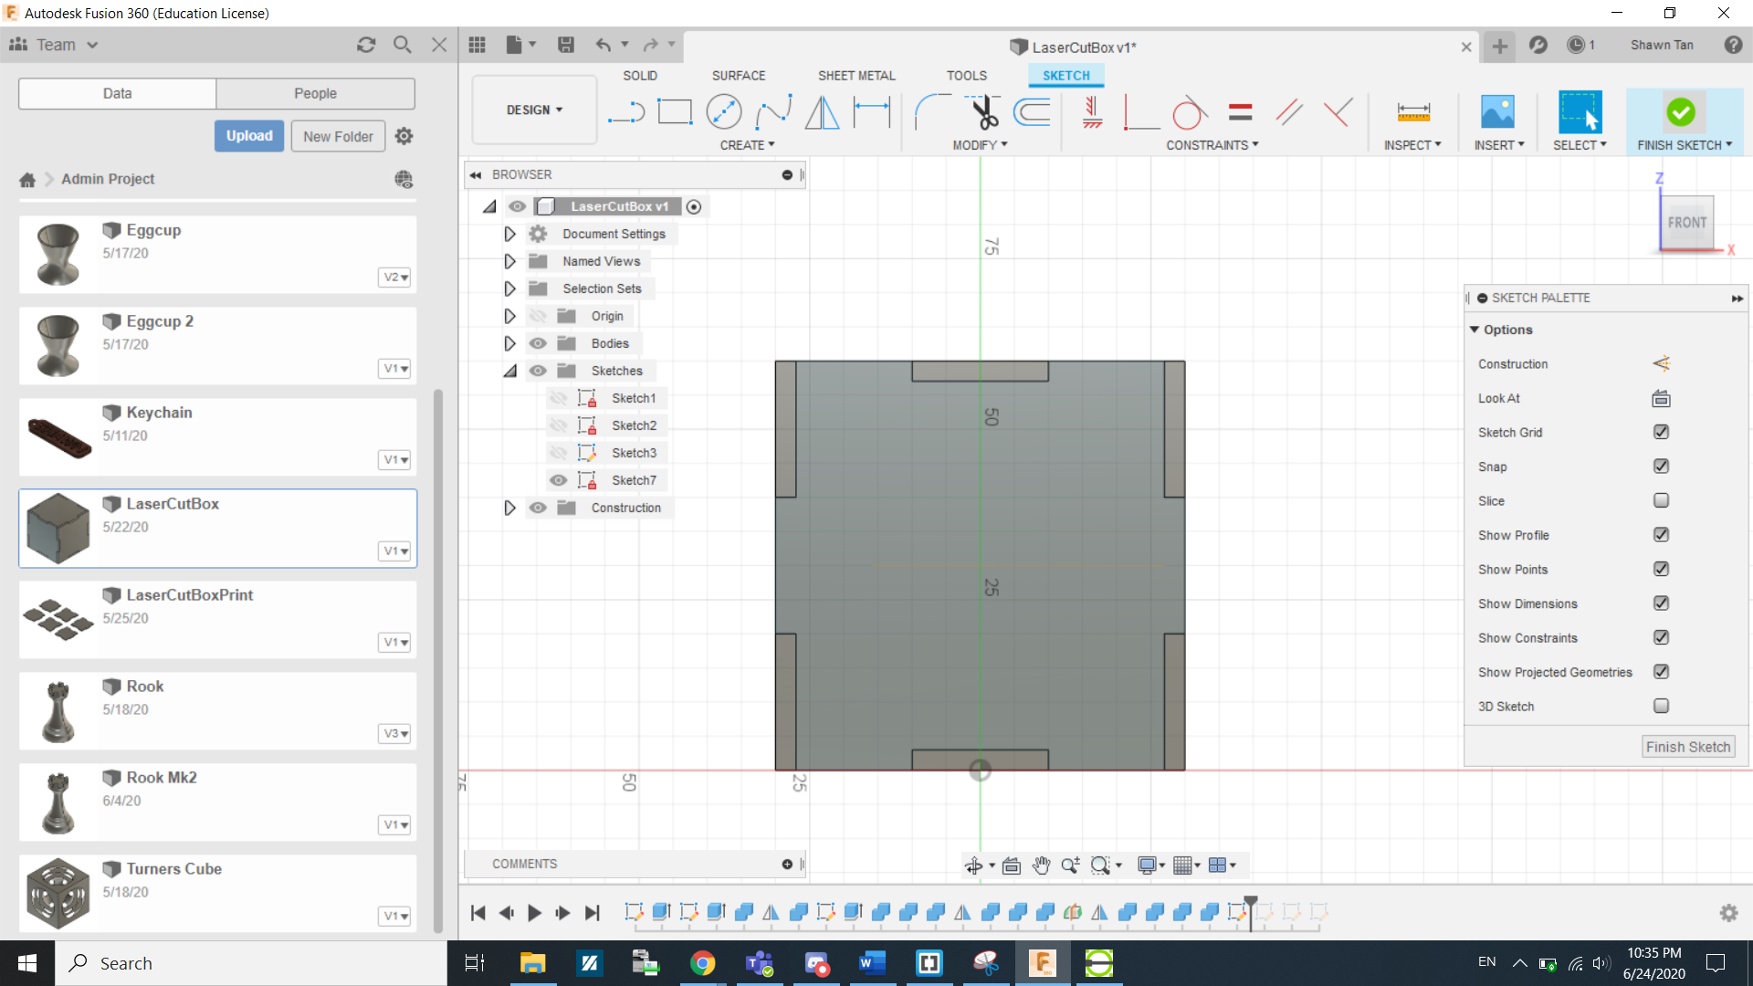Apply the Equal constraint
The width and height of the screenshot is (1753, 986).
[x=1240, y=112]
